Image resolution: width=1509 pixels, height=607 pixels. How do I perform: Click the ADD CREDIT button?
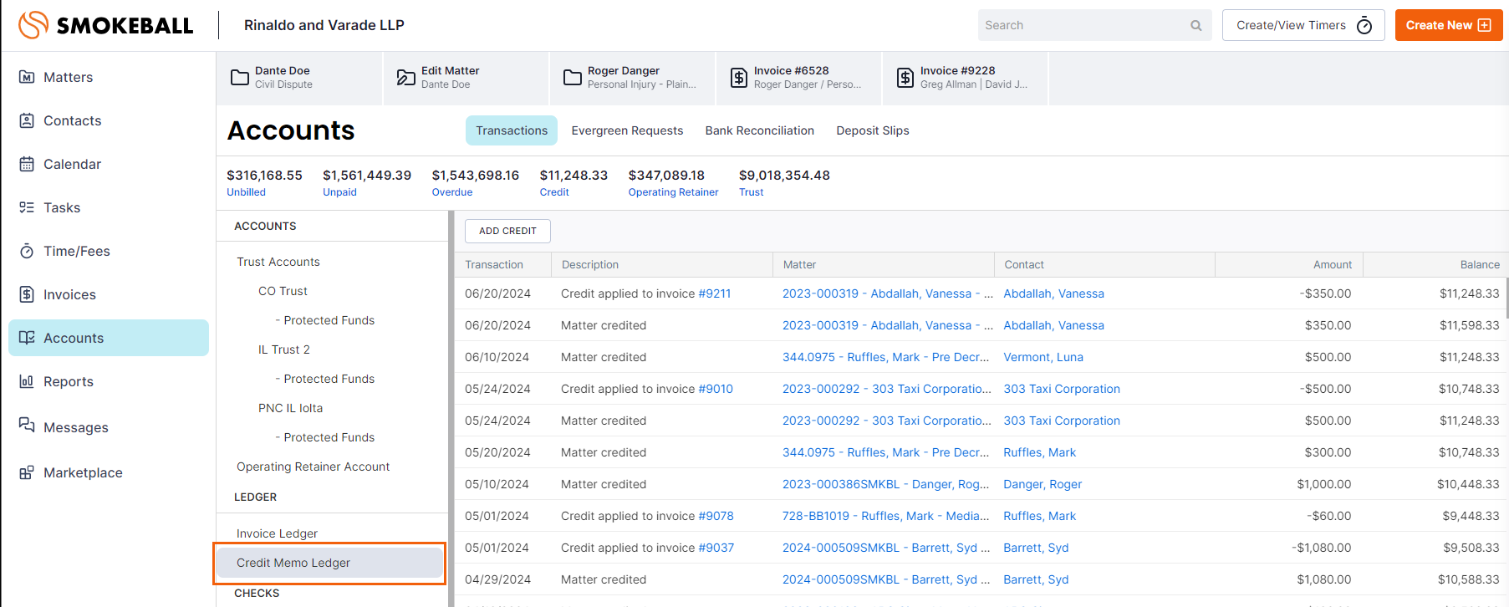tap(507, 231)
